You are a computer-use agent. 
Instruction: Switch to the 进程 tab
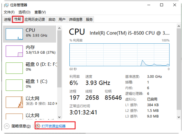[x=8, y=19]
